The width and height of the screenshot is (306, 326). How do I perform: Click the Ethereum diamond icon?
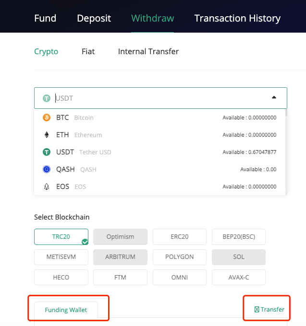pyautogui.click(x=47, y=135)
